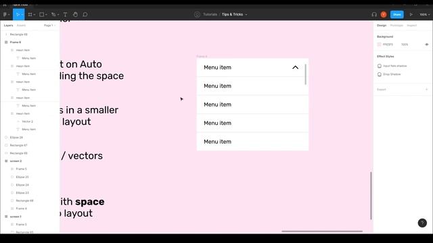
Task: Select the Ellipse 24 layer
Action: [x=22, y=185]
